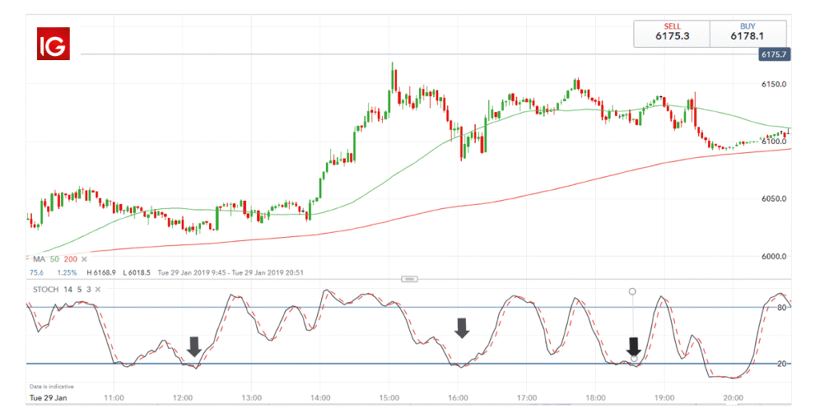Click the current price tag 6175.7
Image resolution: width=820 pixels, height=418 pixels.
pos(773,54)
